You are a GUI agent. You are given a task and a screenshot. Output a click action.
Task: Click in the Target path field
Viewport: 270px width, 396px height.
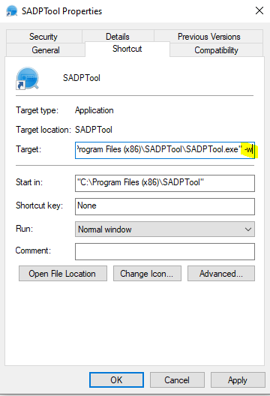coord(165,150)
